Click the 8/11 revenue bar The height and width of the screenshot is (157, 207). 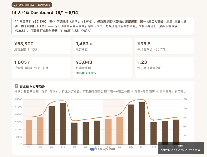click(x=142, y=123)
